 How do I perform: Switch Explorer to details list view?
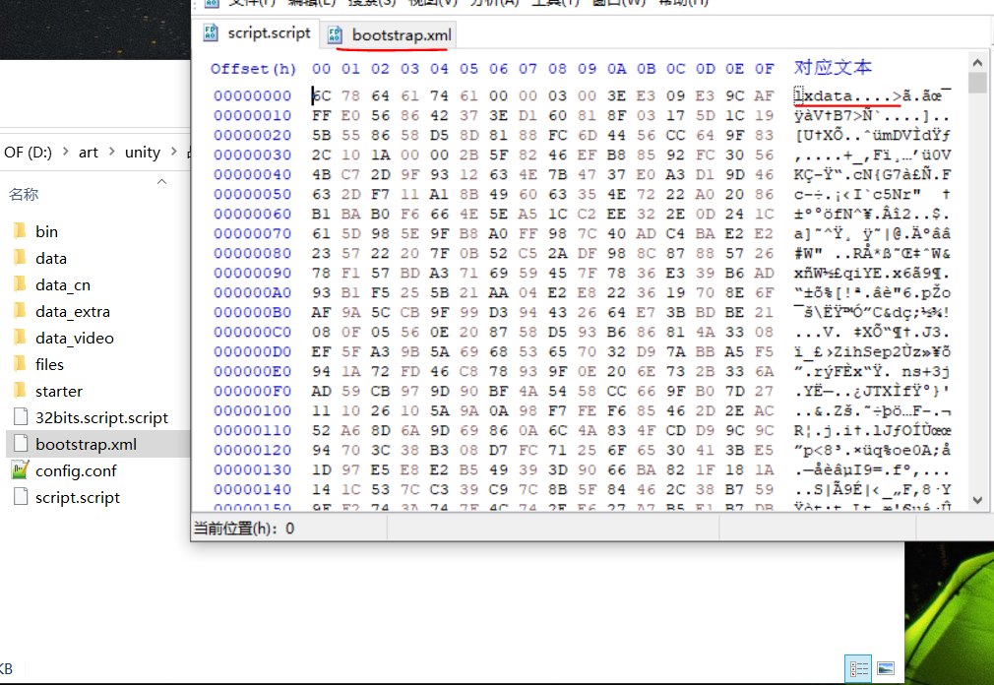[x=858, y=667]
